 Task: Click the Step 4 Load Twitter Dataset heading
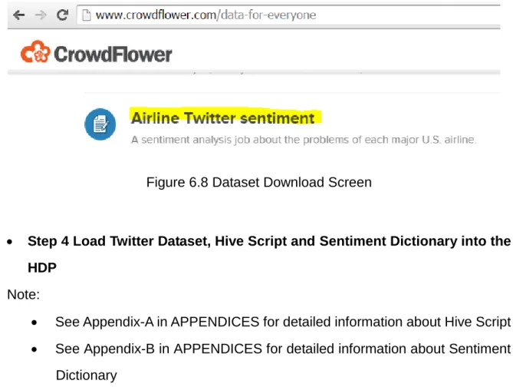[269, 254]
